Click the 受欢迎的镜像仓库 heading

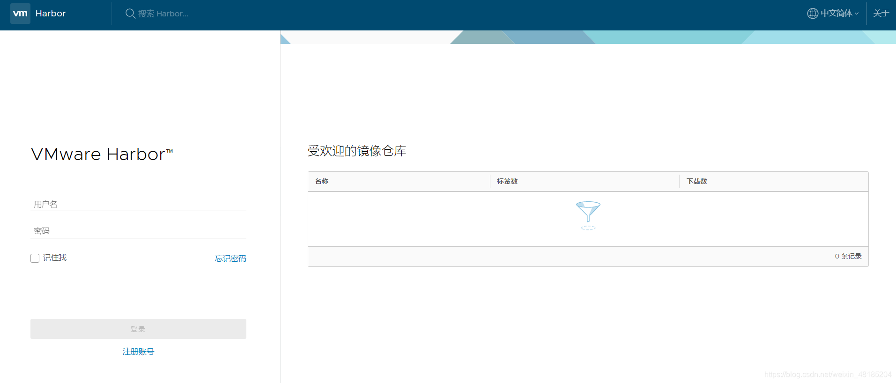point(357,151)
